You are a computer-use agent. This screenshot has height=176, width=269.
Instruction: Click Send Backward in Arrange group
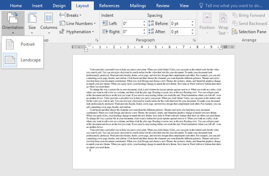[249, 23]
